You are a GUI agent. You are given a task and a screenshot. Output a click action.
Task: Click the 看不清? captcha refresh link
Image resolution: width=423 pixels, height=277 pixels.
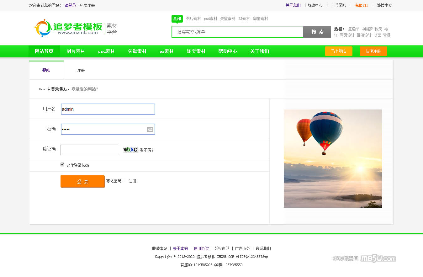[147, 150]
